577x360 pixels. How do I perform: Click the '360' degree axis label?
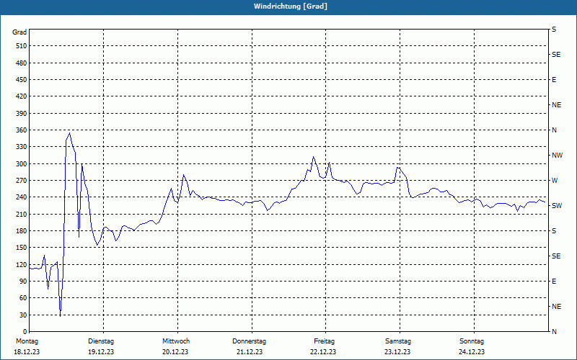(x=22, y=130)
